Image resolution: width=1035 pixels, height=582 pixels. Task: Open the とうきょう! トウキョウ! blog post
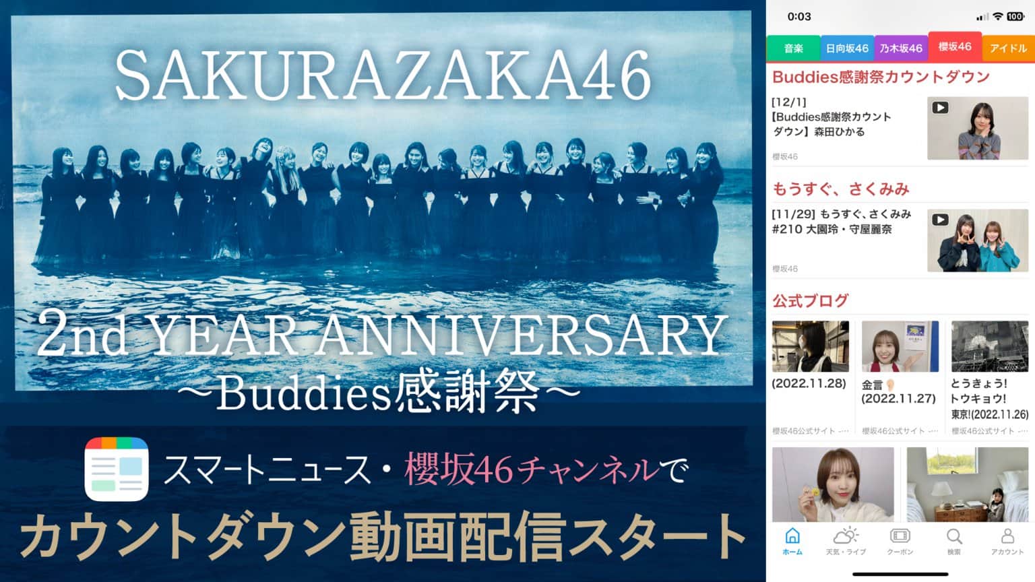989,377
